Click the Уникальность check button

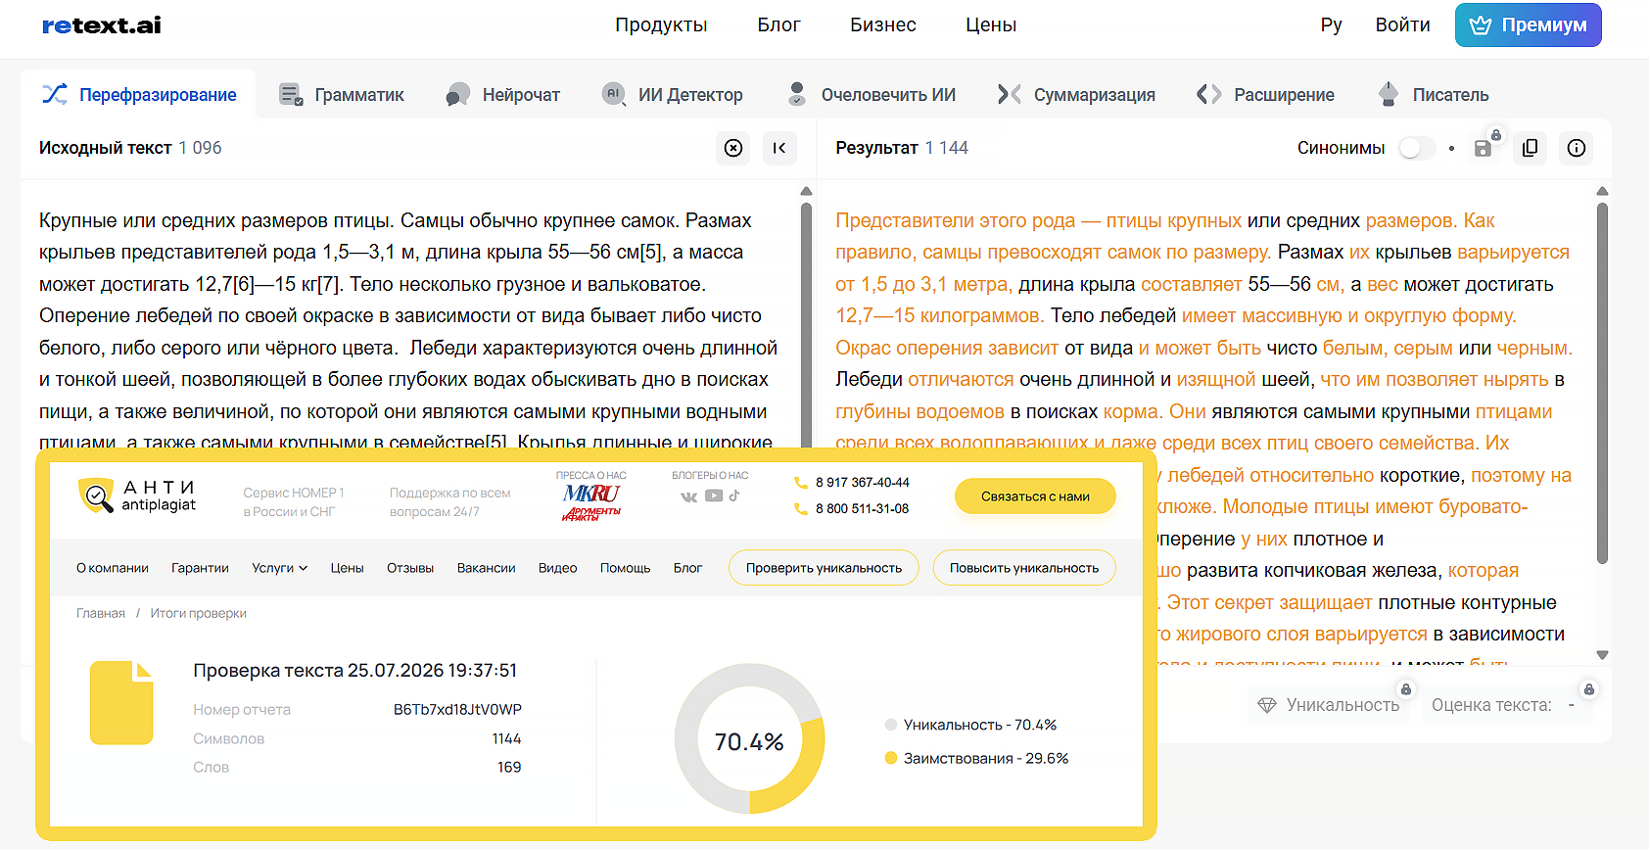(x=1330, y=705)
